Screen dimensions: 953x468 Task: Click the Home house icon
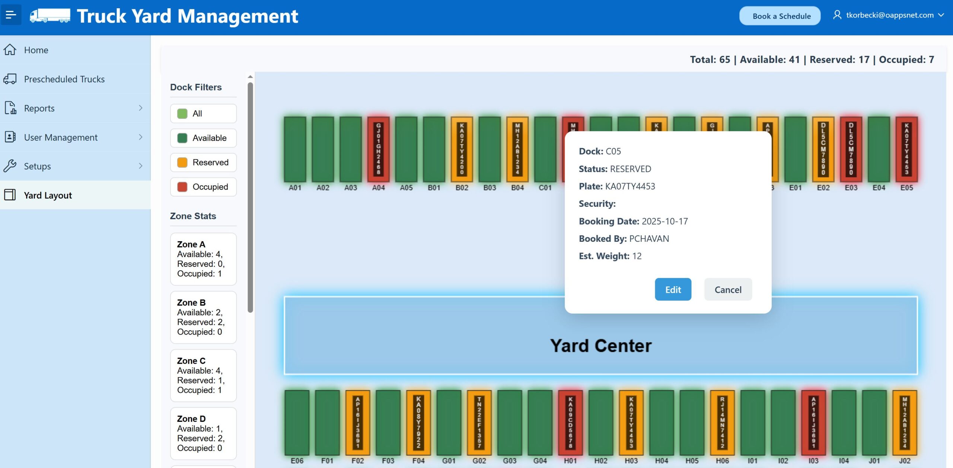(10, 50)
